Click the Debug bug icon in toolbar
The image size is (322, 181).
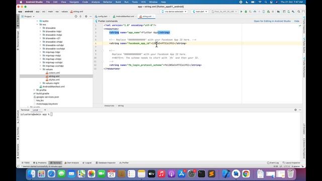(246, 12)
